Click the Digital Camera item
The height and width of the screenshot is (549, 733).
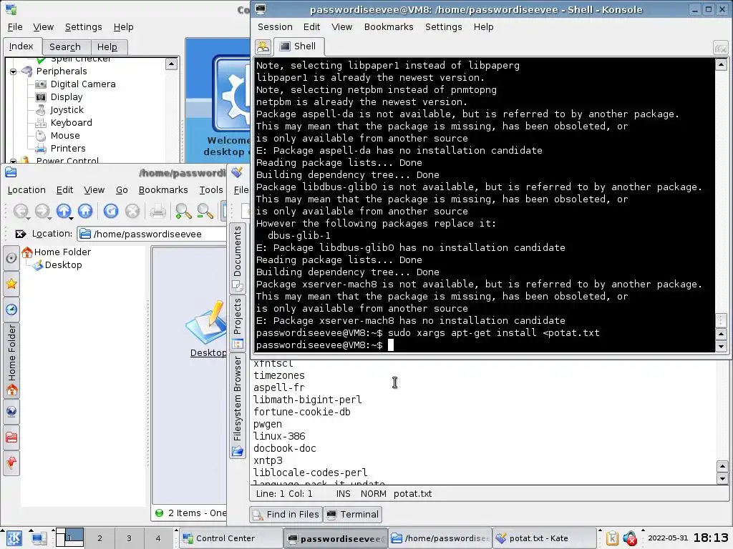[83, 84]
